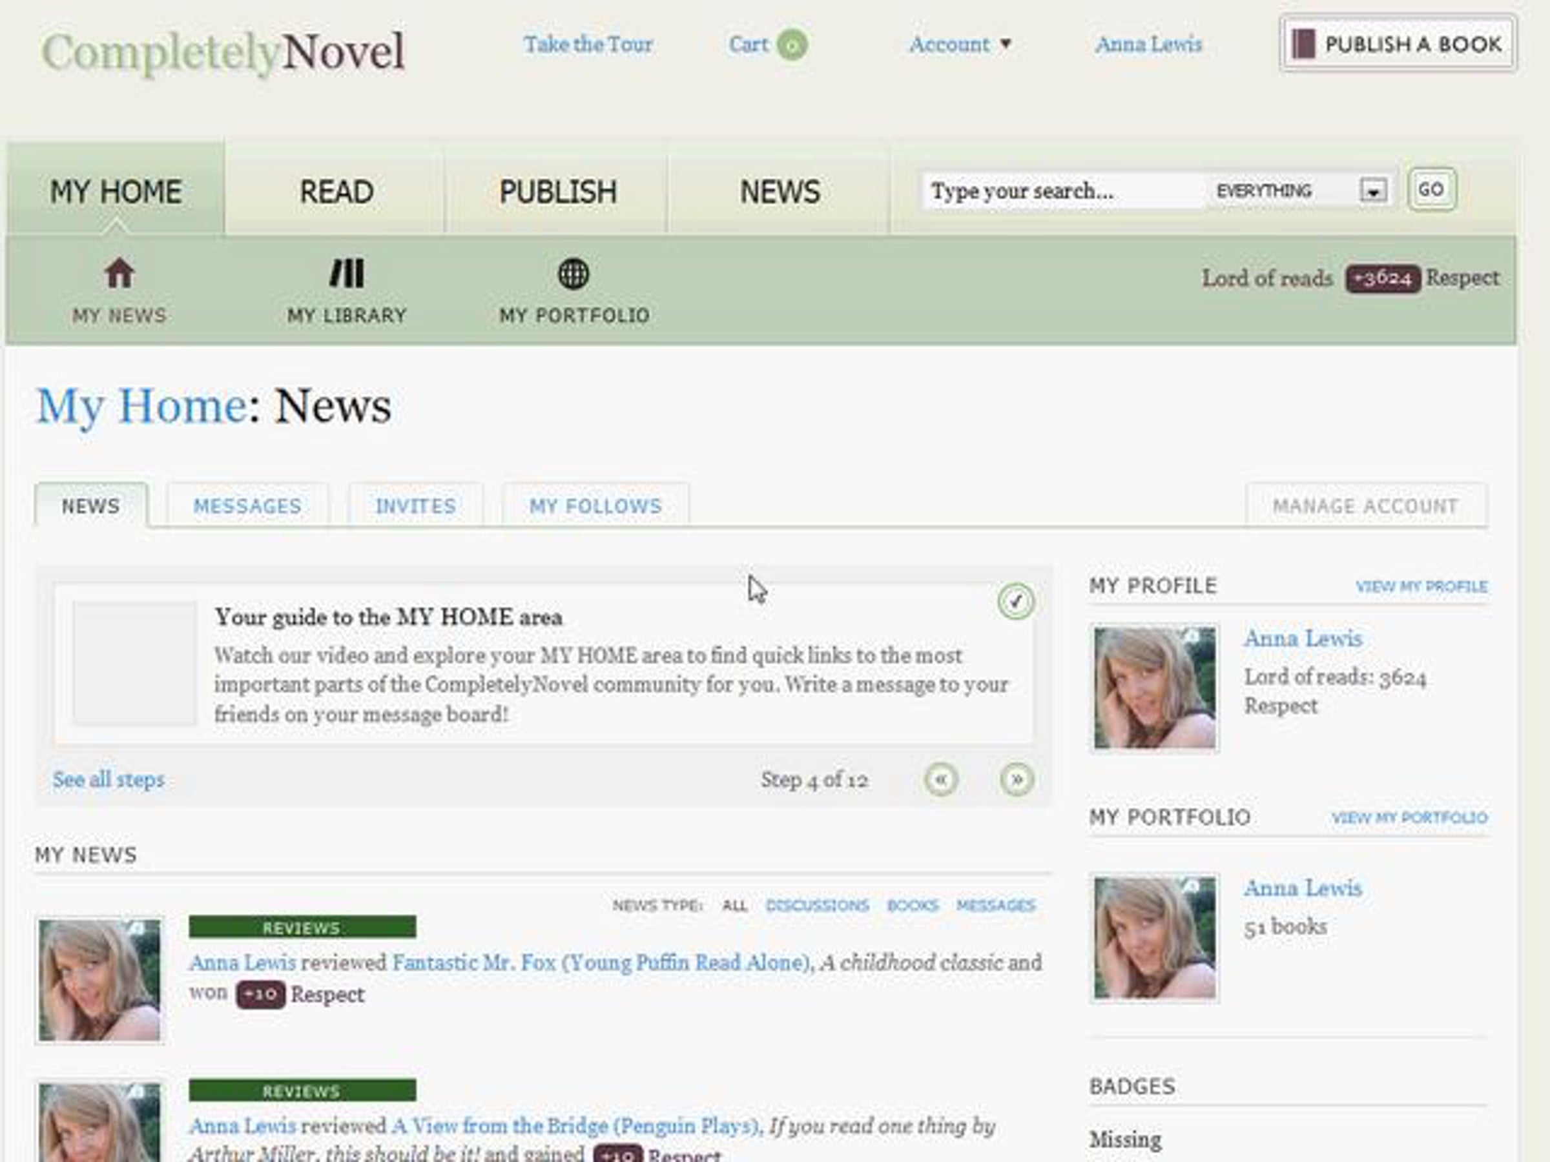Mark the MY HOME guide step complete

tap(1015, 601)
